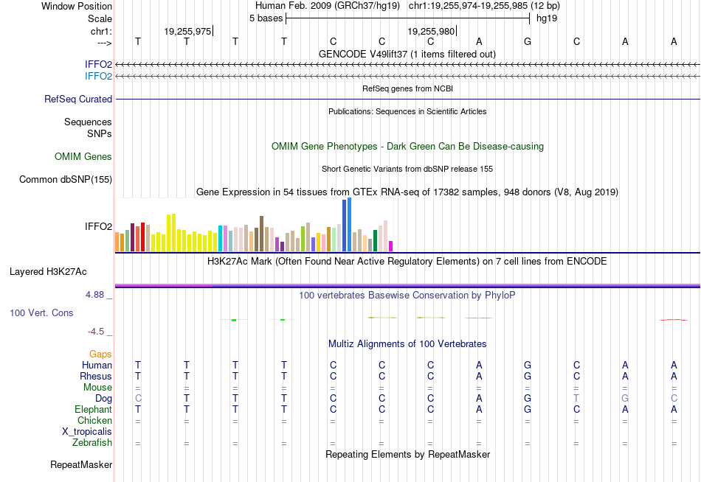701x482 pixels.
Task: Click the light blue IFFO2 gene label
Action: point(98,77)
